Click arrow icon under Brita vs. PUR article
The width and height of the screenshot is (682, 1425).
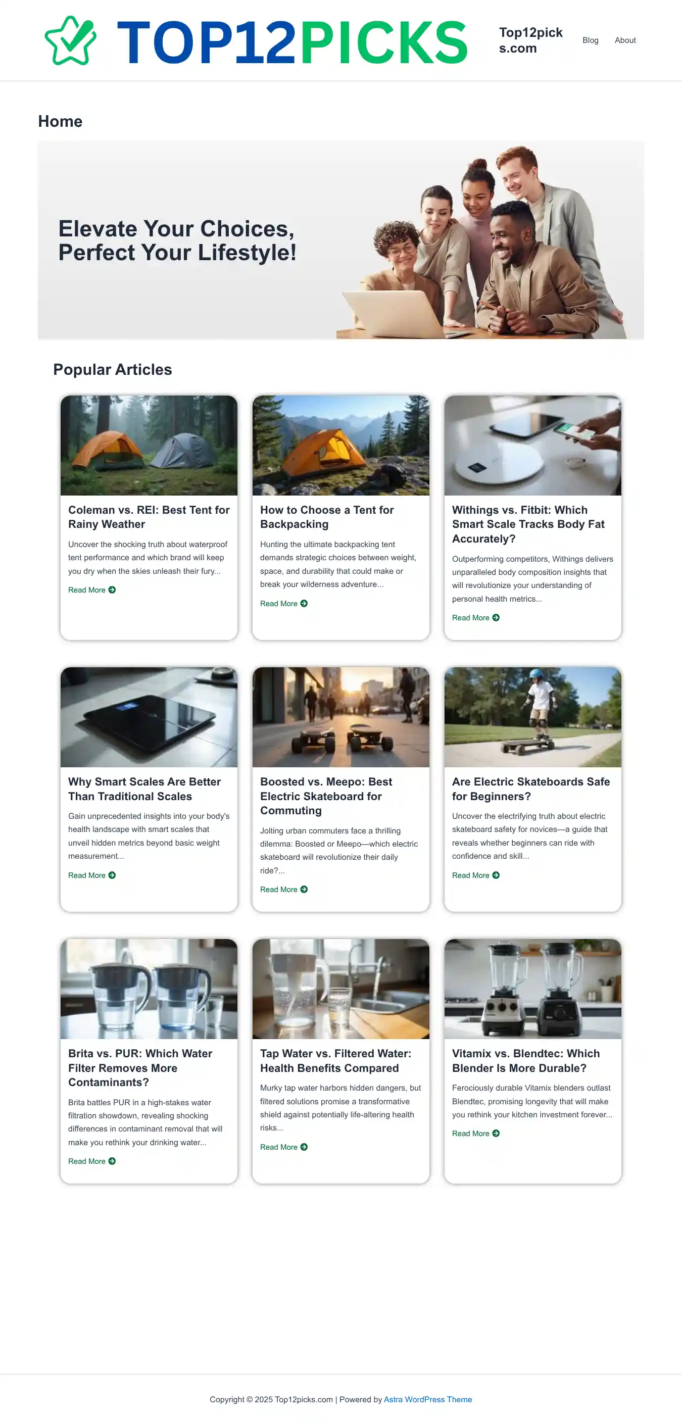112,1161
